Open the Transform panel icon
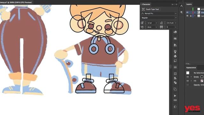 (x=175, y=74)
